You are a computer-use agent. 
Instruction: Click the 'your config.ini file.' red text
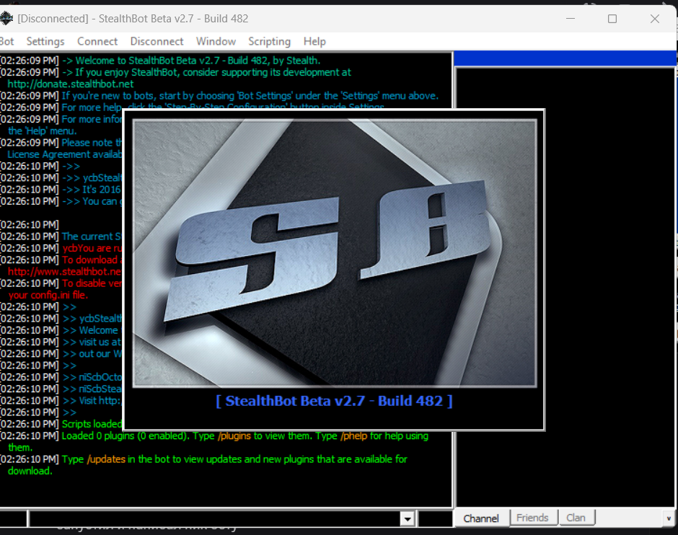click(x=48, y=295)
